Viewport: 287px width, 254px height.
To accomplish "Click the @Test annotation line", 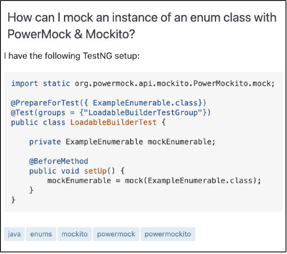I will [x=26, y=112].
